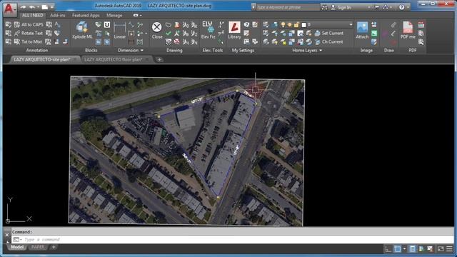Click the white U icon in Blocks panel

[x=107, y=25]
